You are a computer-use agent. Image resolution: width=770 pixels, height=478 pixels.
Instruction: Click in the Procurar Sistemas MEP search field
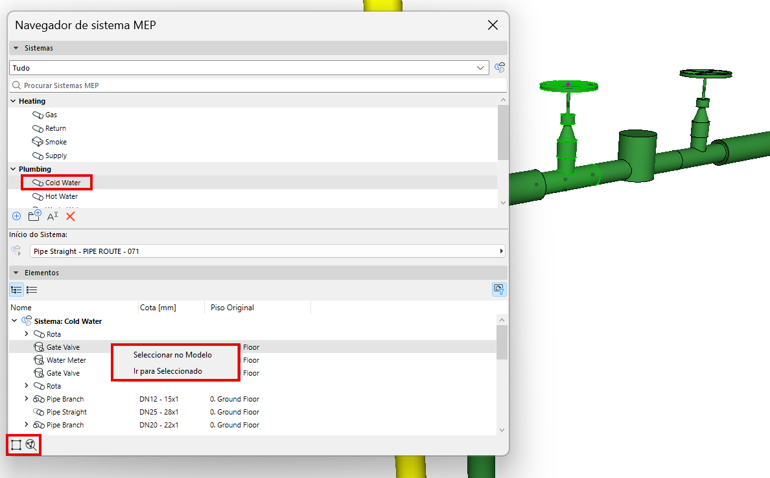click(258, 85)
